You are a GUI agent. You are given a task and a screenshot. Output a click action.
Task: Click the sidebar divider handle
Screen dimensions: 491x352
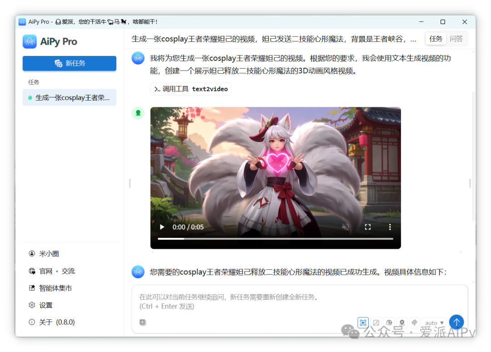[x=130, y=183]
